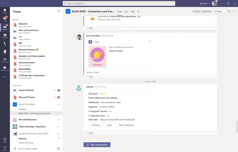Open the Communities icon
The width and height of the screenshot is (238, 152).
tap(5, 68)
